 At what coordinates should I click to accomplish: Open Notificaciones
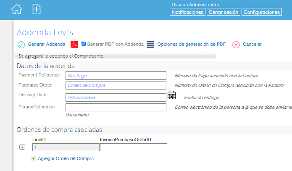187,12
